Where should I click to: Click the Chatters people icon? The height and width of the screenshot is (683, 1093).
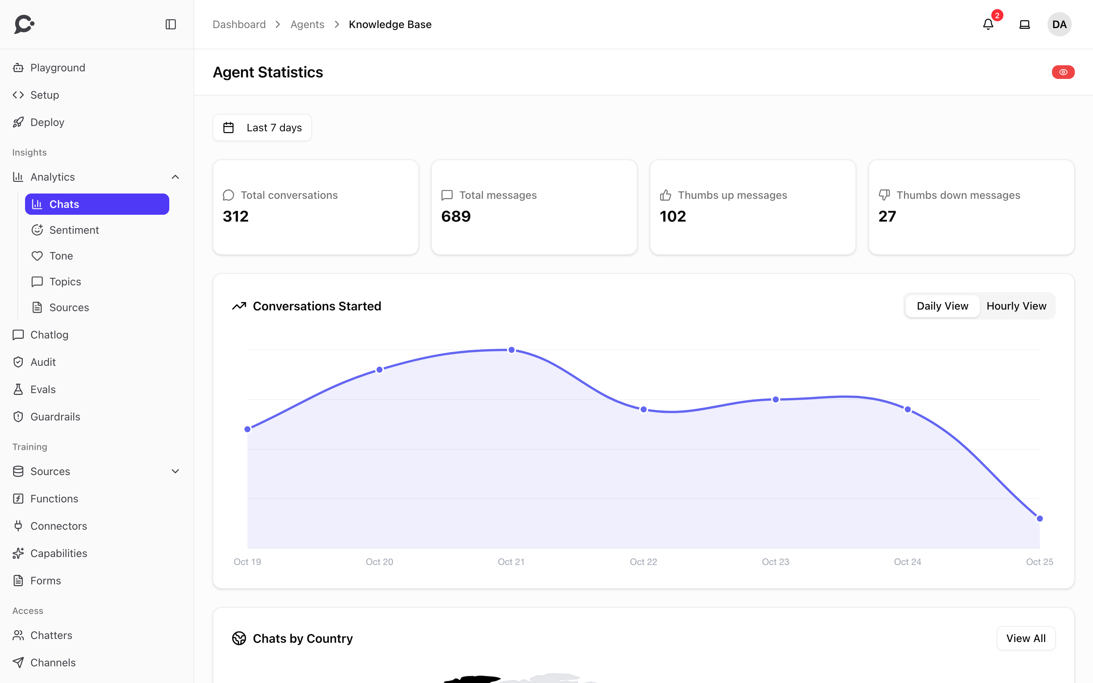(18, 635)
